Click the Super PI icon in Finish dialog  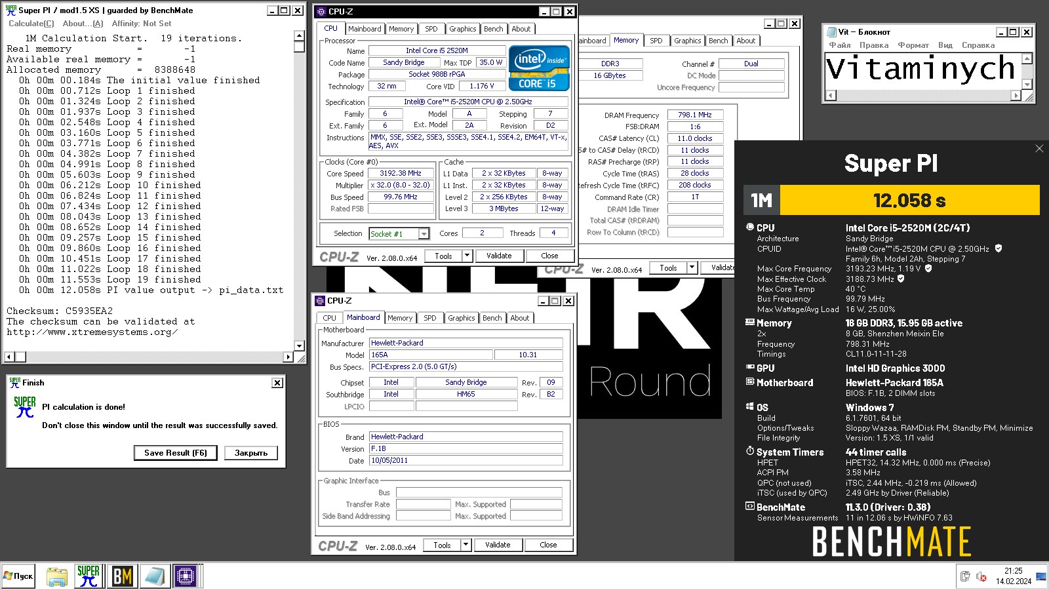pos(25,407)
